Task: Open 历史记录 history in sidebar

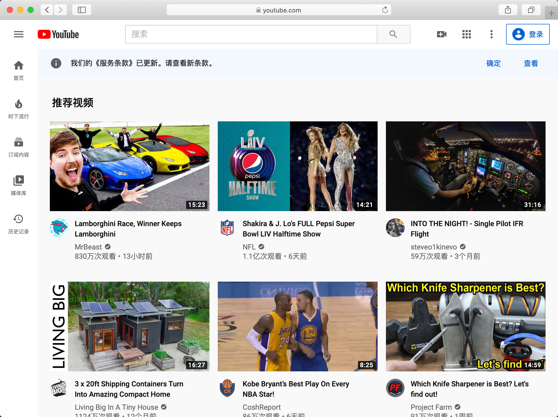Action: [19, 224]
